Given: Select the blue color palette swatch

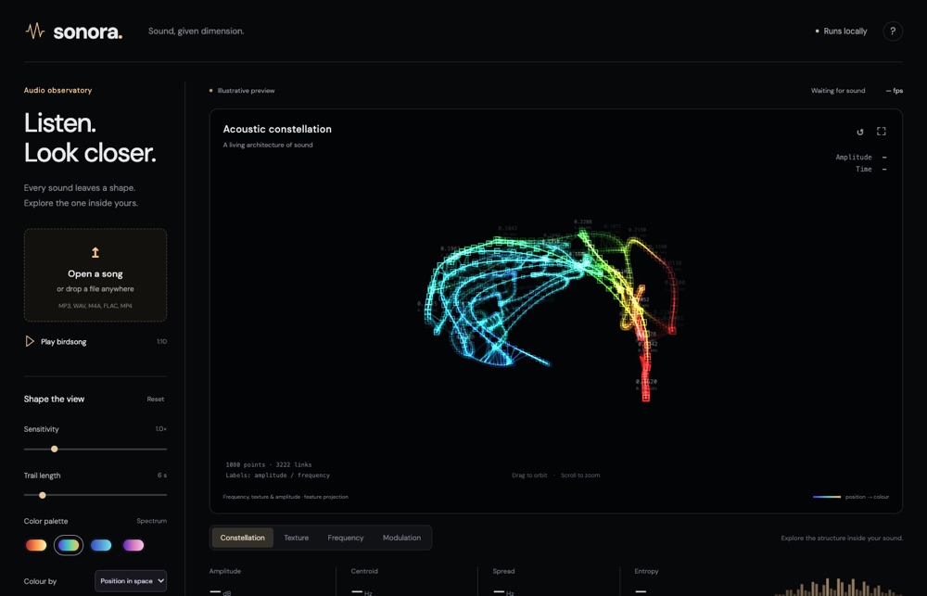Looking at the screenshot, I should (101, 545).
